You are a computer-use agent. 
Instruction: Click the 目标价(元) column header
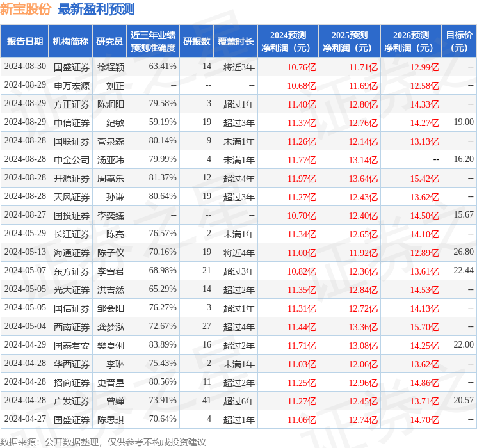(x=459, y=42)
